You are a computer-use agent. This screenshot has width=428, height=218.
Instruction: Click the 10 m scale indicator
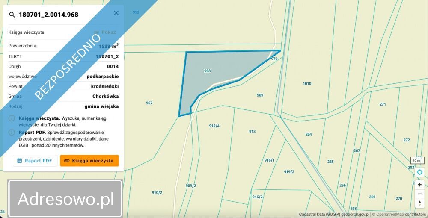click(416, 160)
